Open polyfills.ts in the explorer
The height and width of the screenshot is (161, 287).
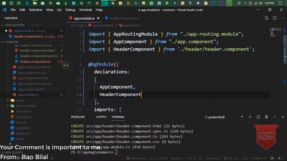coord(23,128)
